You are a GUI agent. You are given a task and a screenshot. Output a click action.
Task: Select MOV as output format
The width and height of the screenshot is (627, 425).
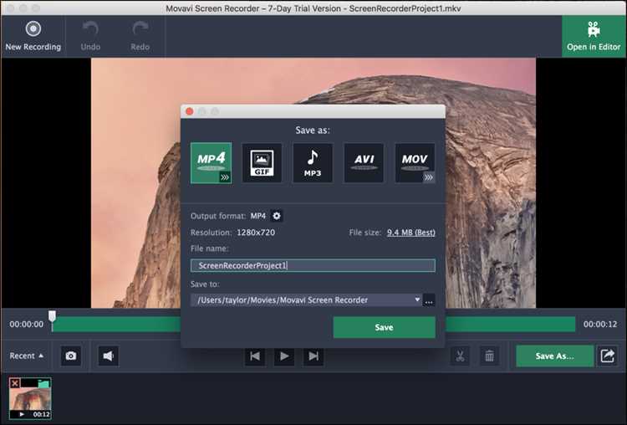coord(415,163)
